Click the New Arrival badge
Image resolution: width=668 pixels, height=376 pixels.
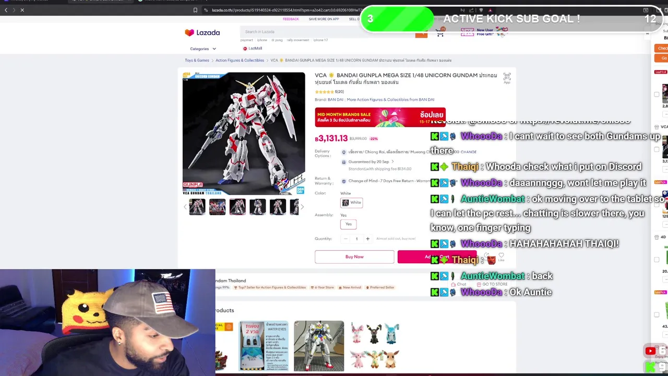tap(350, 287)
